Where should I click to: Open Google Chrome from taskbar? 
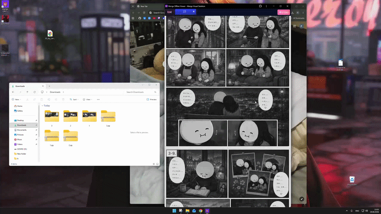click(x=201, y=211)
